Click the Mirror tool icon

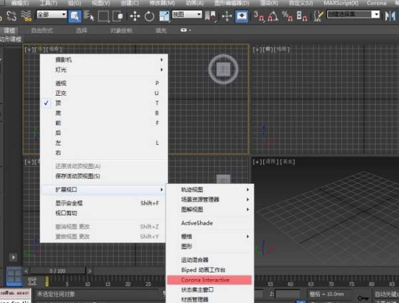390,16
